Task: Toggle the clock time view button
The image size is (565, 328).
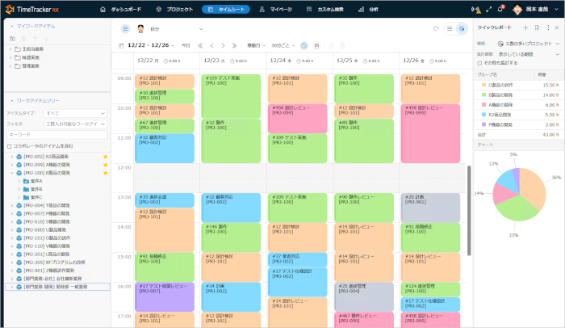Action: (x=304, y=45)
